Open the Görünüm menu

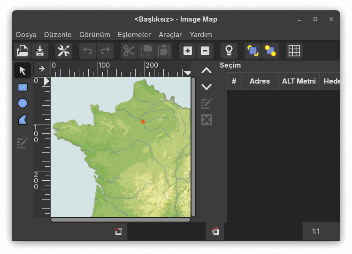[95, 35]
